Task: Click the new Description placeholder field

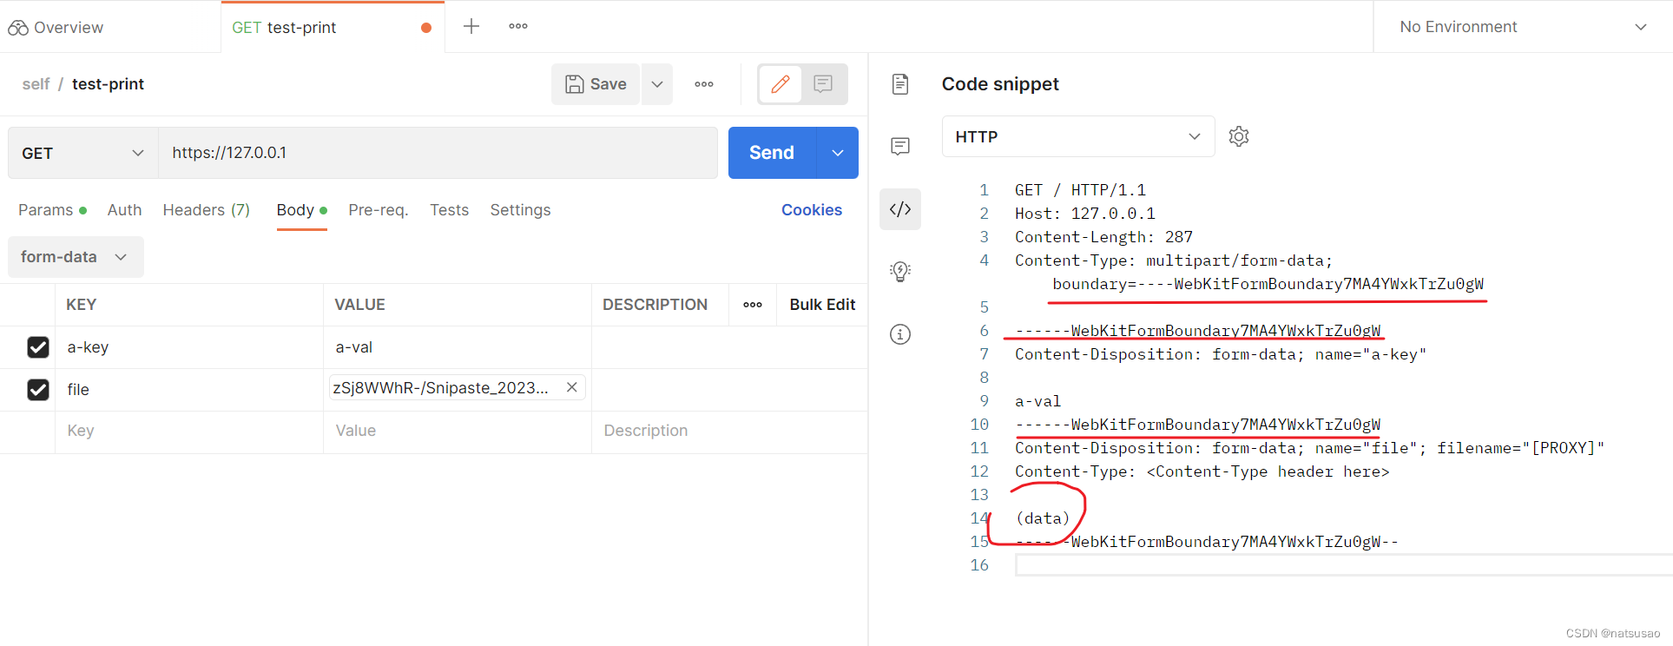Action: (x=729, y=431)
